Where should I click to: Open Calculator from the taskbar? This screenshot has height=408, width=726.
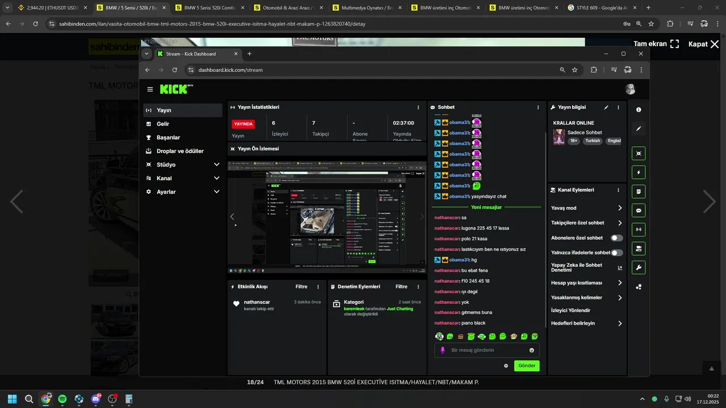point(129,399)
